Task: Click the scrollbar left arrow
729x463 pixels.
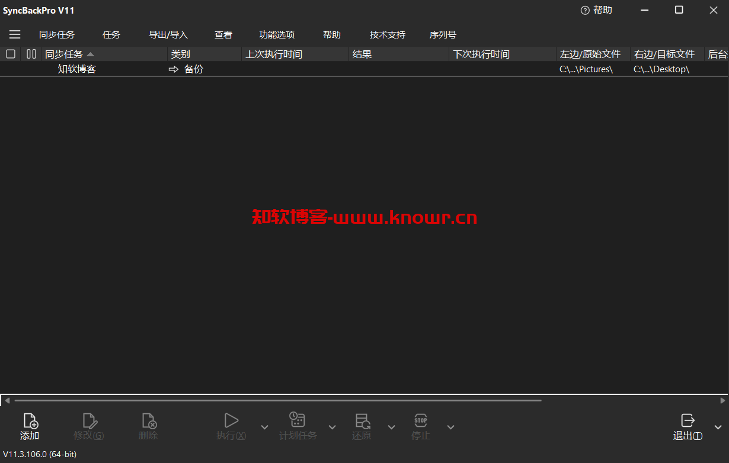Action: 7,401
